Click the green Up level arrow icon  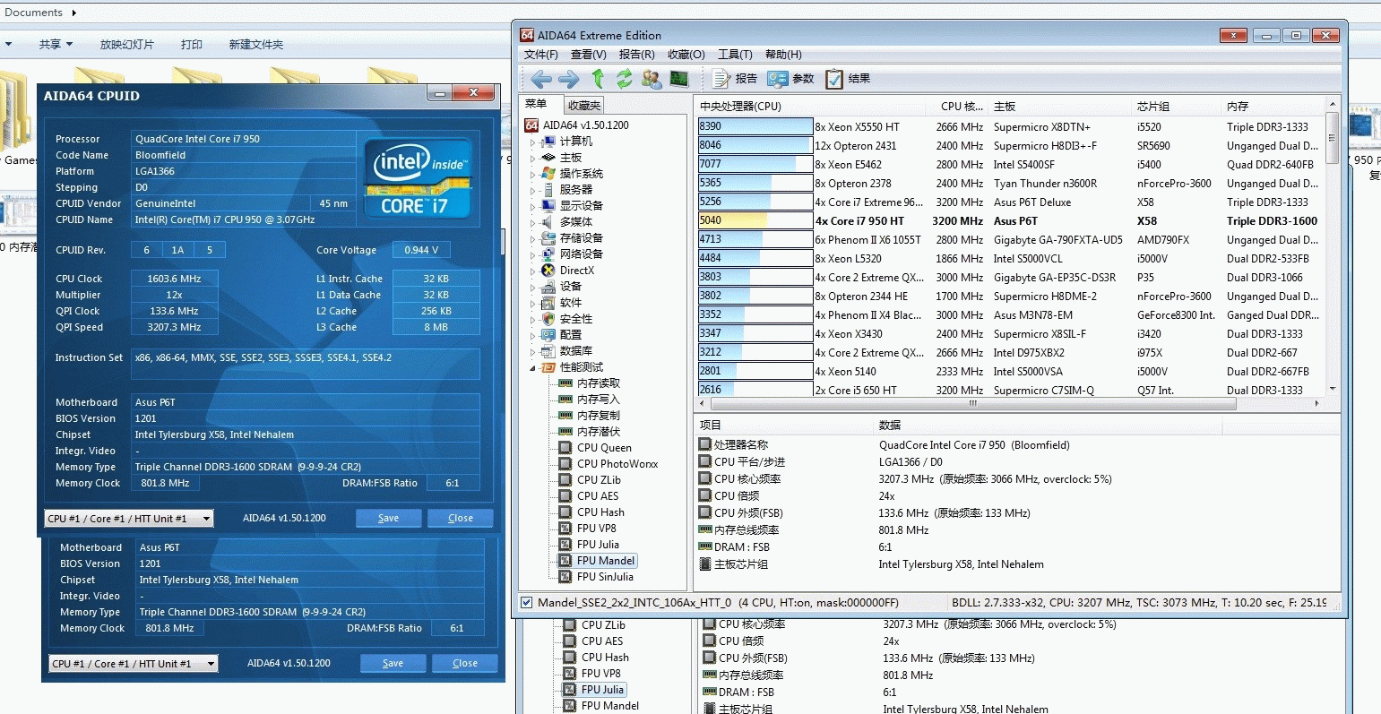598,79
